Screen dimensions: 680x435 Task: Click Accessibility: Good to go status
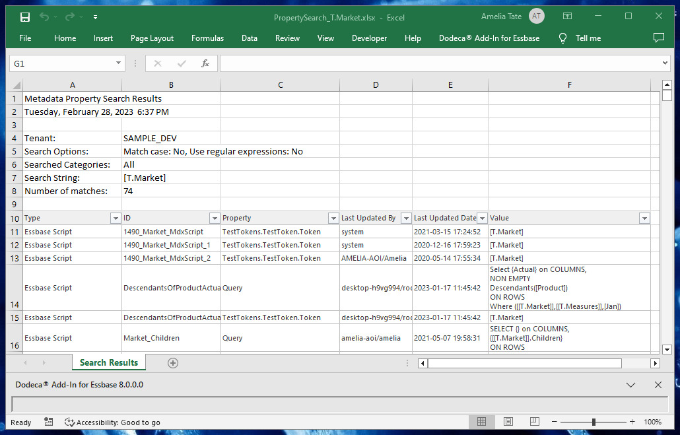click(112, 422)
